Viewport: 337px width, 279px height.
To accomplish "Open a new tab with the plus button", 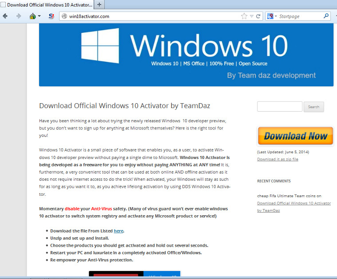I will [x=99, y=4].
